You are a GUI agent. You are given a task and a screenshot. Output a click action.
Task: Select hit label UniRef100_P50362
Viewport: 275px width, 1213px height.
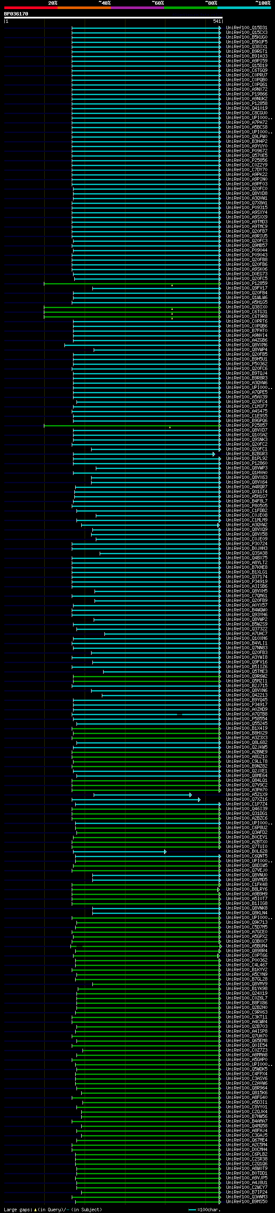coord(246,364)
